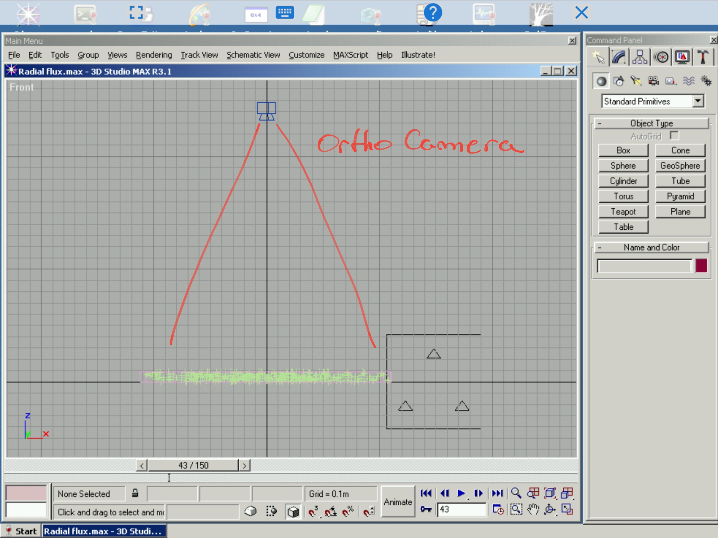Enable the AutoGrid checkbox
The height and width of the screenshot is (538, 718).
[674, 136]
